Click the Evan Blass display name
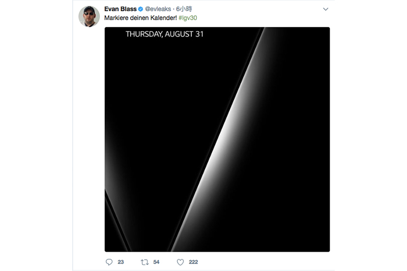This screenshot has height=271, width=407. tap(120, 9)
